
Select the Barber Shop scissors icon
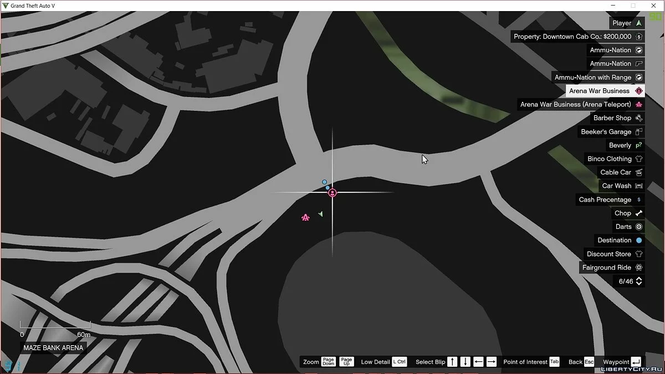639,118
